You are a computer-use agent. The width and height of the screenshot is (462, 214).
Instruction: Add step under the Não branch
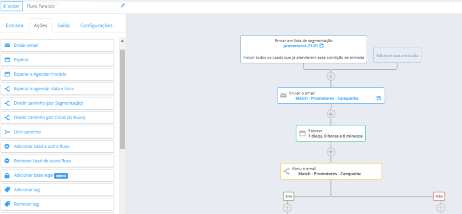coord(440,208)
